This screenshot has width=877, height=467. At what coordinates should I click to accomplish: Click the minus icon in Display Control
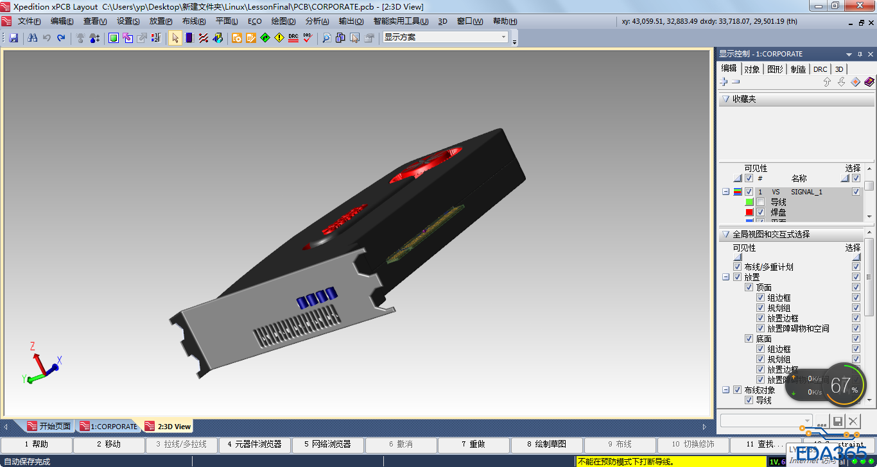[x=736, y=82]
